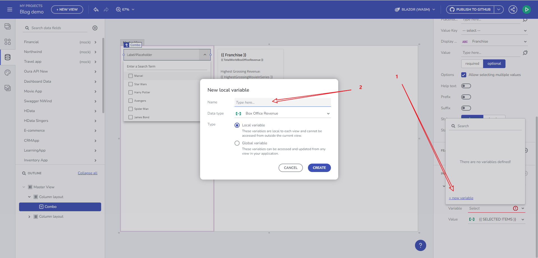The height and width of the screenshot is (258, 538).
Task: Open the help question mark button
Action: (x=420, y=245)
